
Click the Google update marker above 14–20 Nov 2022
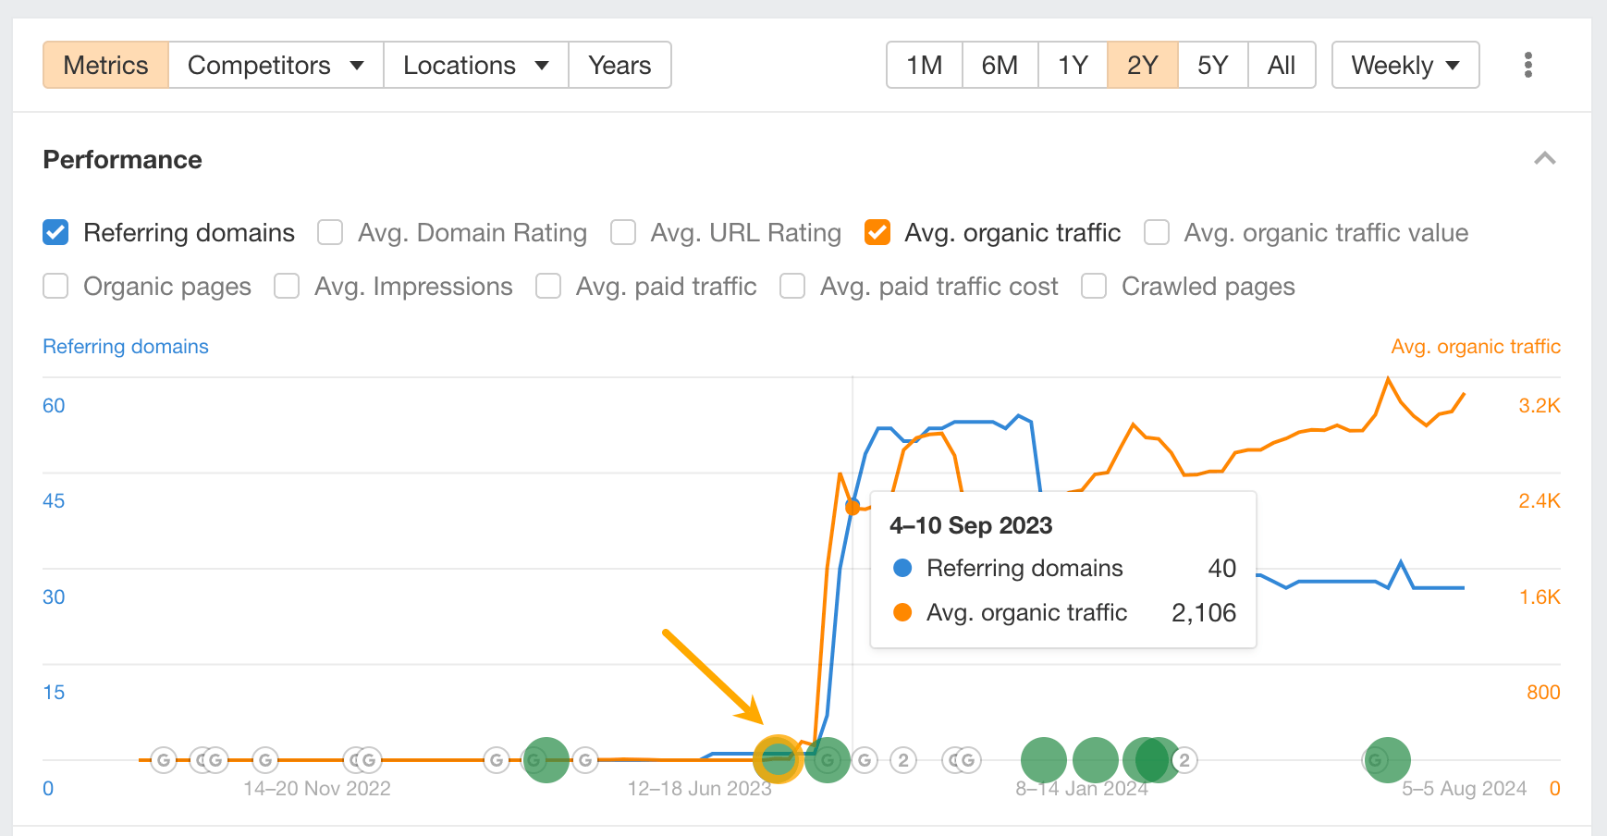point(265,760)
